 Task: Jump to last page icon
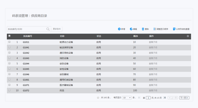[x=165, y=97]
